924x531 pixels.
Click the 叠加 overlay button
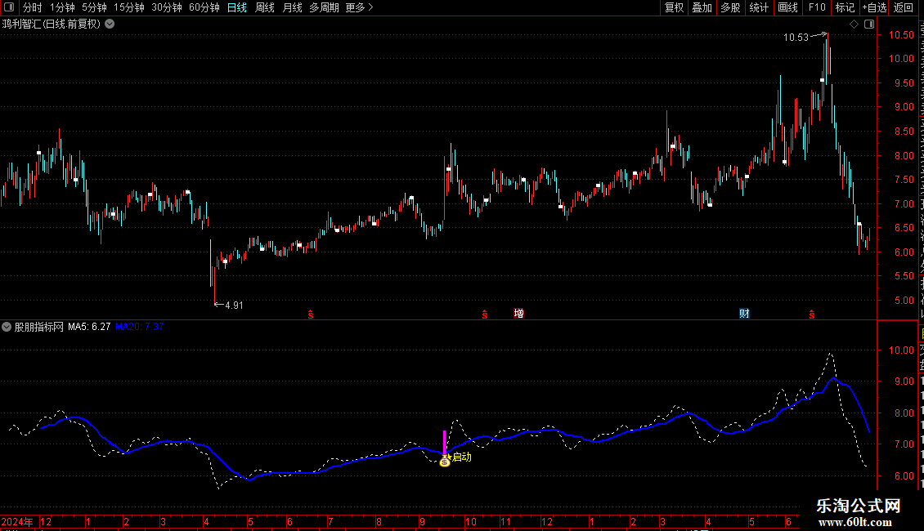(702, 7)
